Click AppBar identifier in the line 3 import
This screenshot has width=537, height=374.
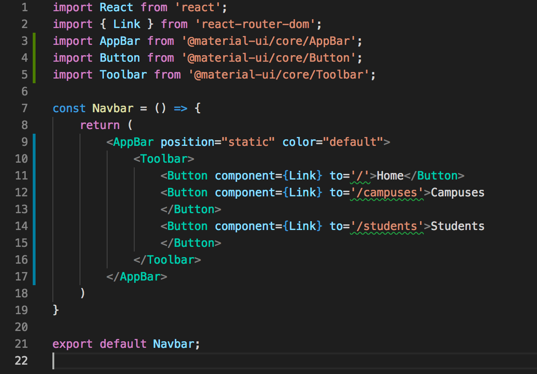coord(120,41)
